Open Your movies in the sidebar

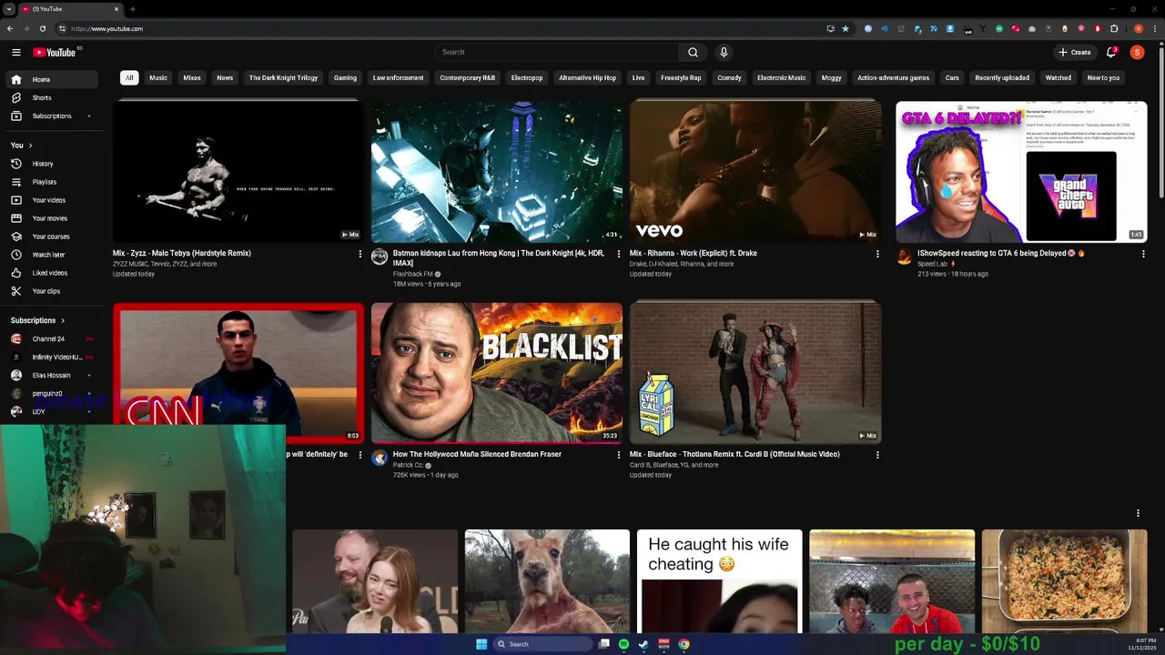tap(51, 218)
